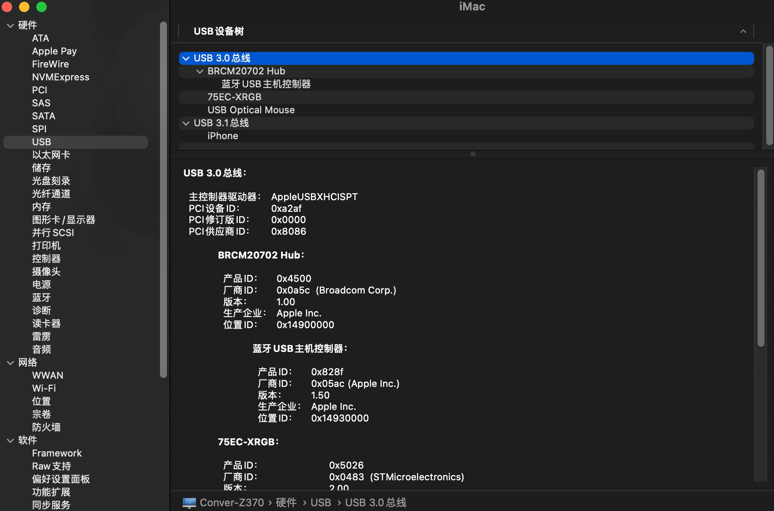Open 音频 in the sidebar

42,349
